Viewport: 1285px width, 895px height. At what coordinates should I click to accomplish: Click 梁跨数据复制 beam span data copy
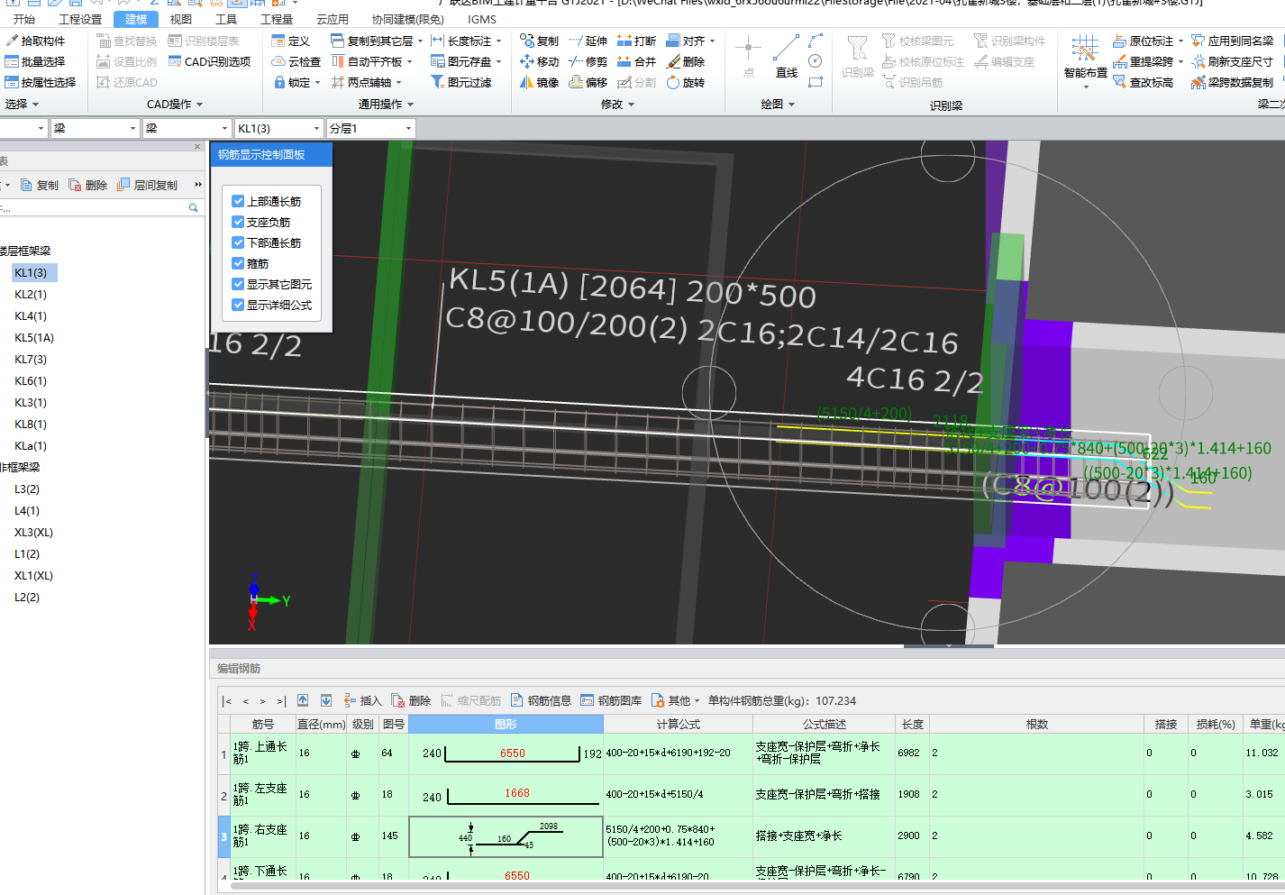(x=1232, y=82)
